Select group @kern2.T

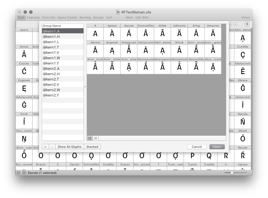(x=63, y=79)
